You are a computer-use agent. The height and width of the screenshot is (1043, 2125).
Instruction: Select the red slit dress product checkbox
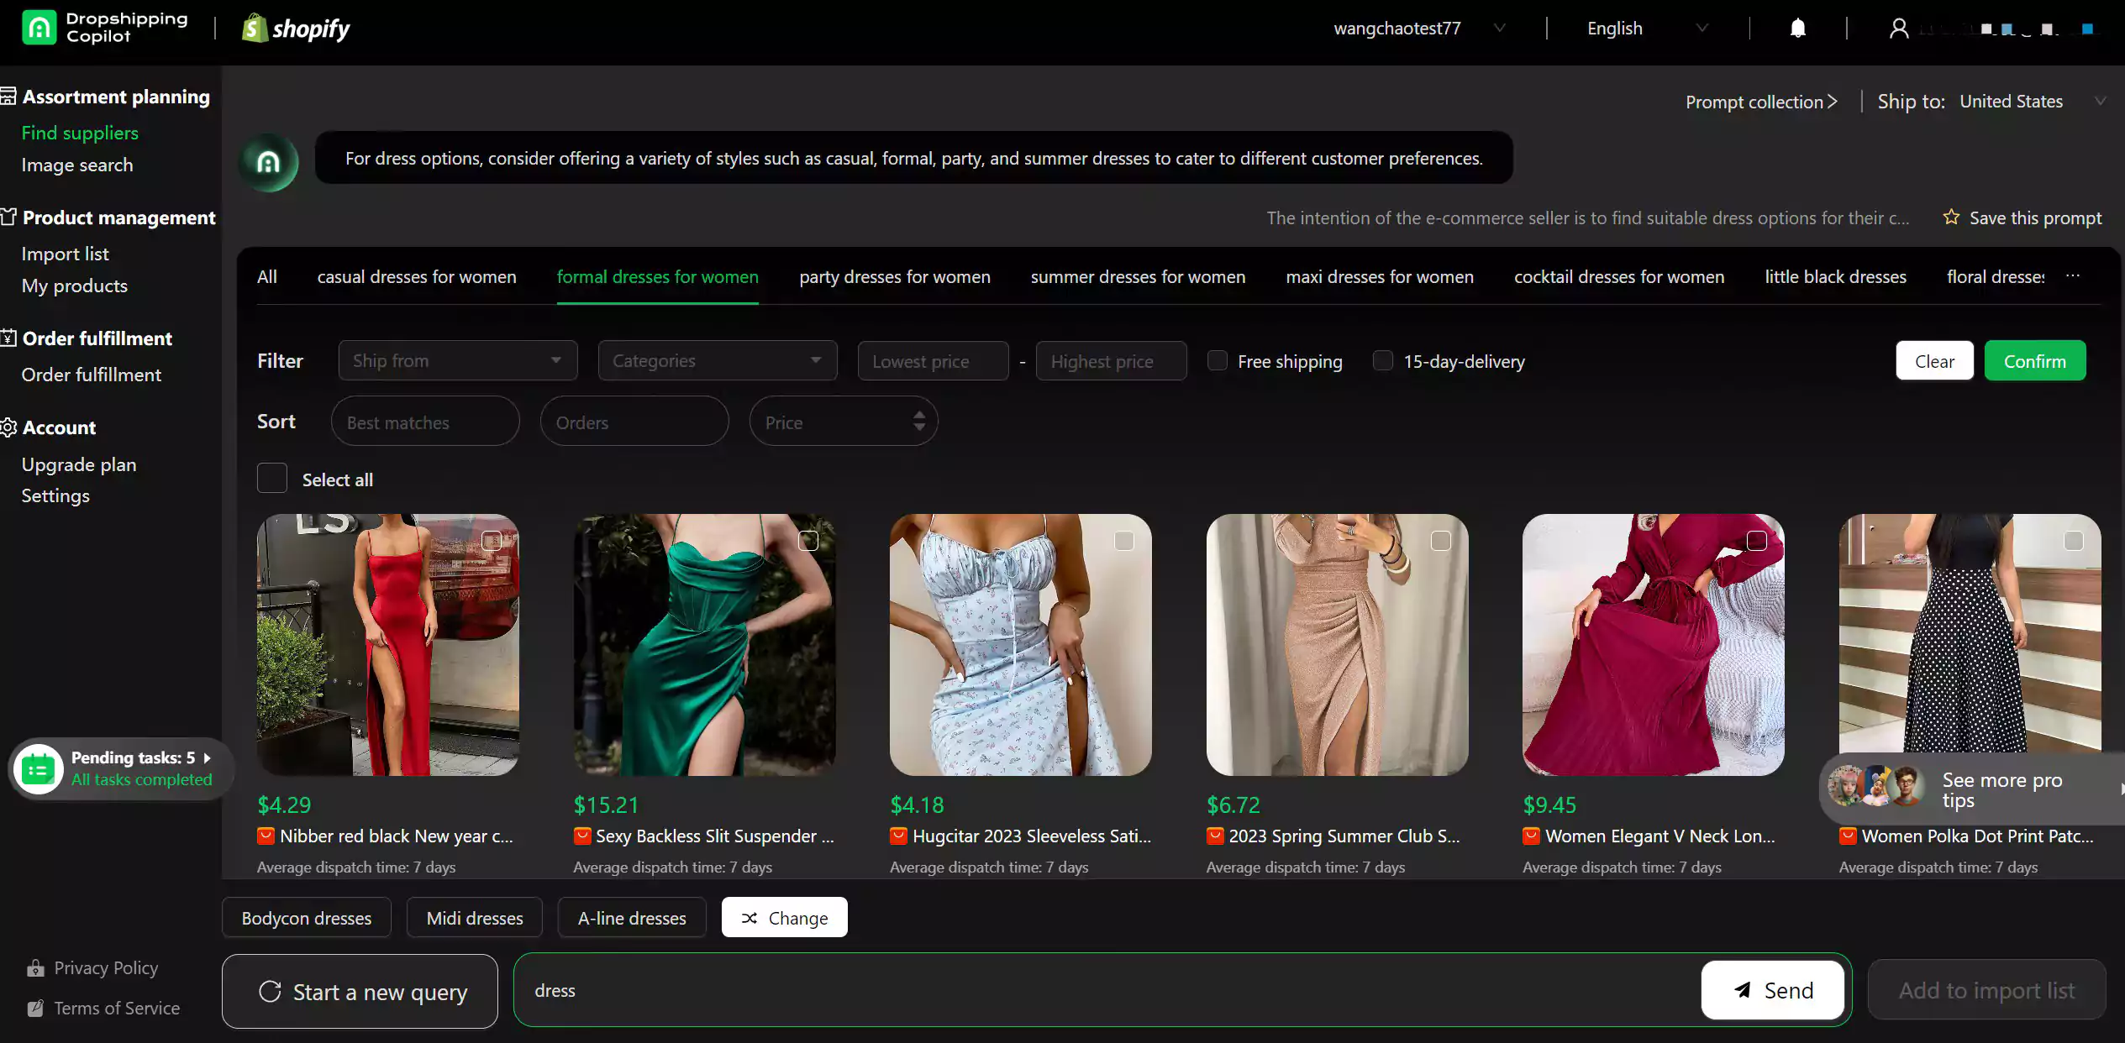point(492,541)
